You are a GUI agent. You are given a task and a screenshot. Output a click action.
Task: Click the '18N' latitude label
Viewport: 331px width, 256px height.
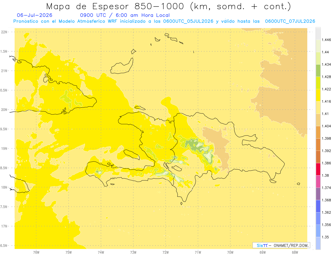click(x=4, y=188)
